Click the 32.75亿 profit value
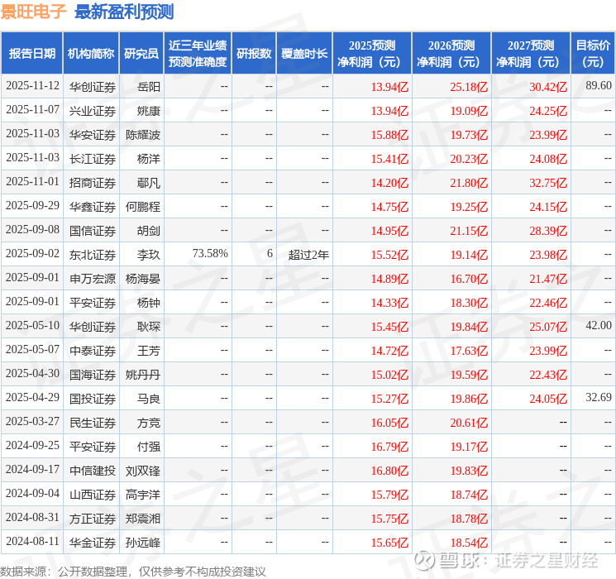The width and height of the screenshot is (616, 579). pyautogui.click(x=548, y=183)
